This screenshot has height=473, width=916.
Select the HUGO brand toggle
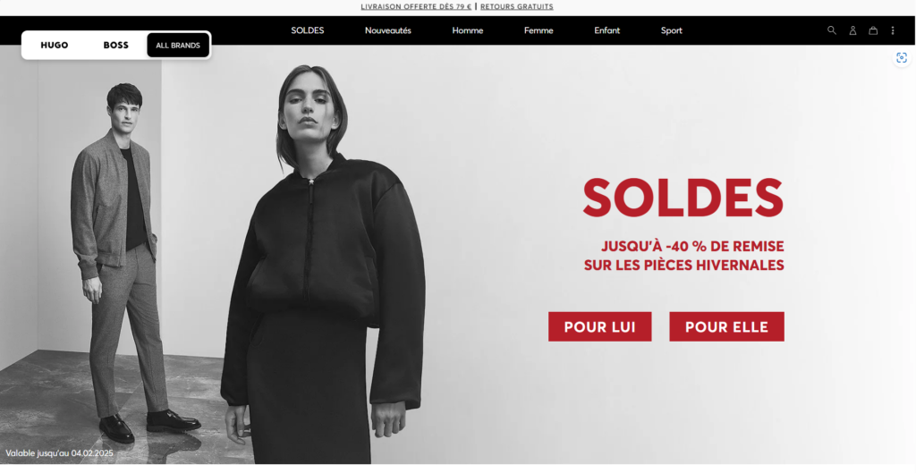pos(55,45)
